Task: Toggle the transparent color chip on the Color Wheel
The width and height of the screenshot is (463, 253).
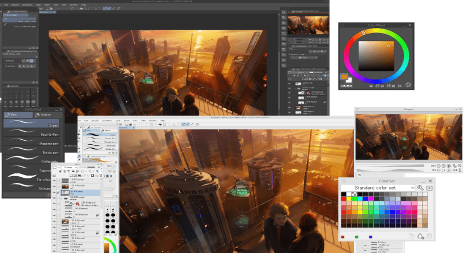Action: click(346, 86)
